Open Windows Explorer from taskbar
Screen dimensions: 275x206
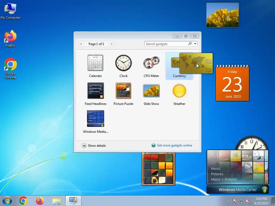point(57,201)
